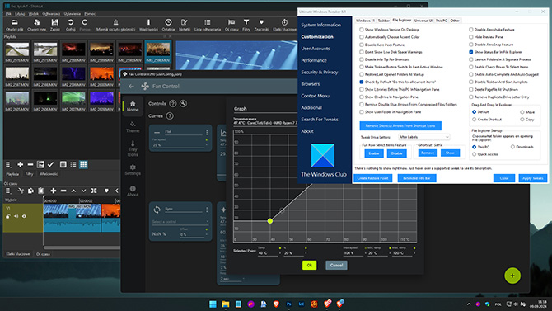Viewport: 552px width, 311px height.
Task: Open Security & Privacy in Tweaker sidebar
Action: 320,72
